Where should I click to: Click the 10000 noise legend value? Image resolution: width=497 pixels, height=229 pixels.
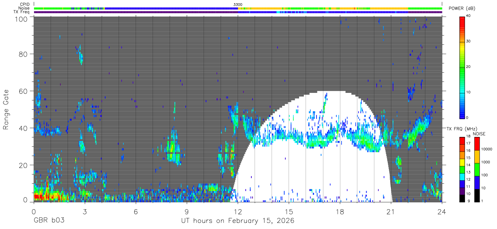(486, 150)
